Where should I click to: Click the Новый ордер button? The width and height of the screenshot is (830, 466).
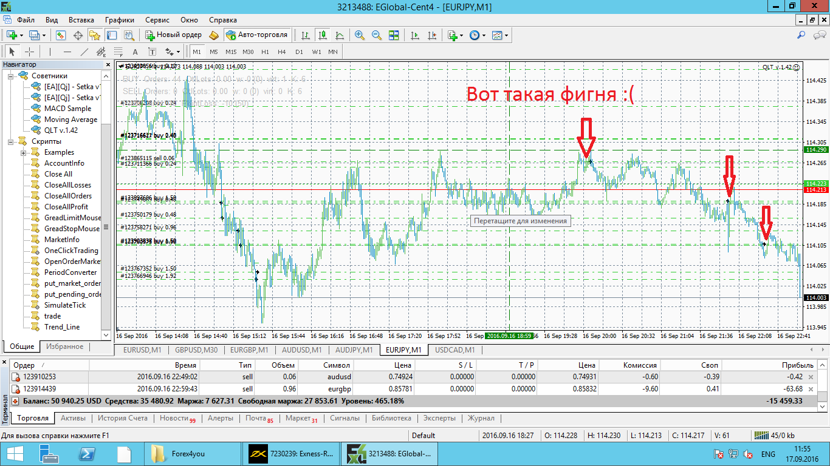pos(173,35)
